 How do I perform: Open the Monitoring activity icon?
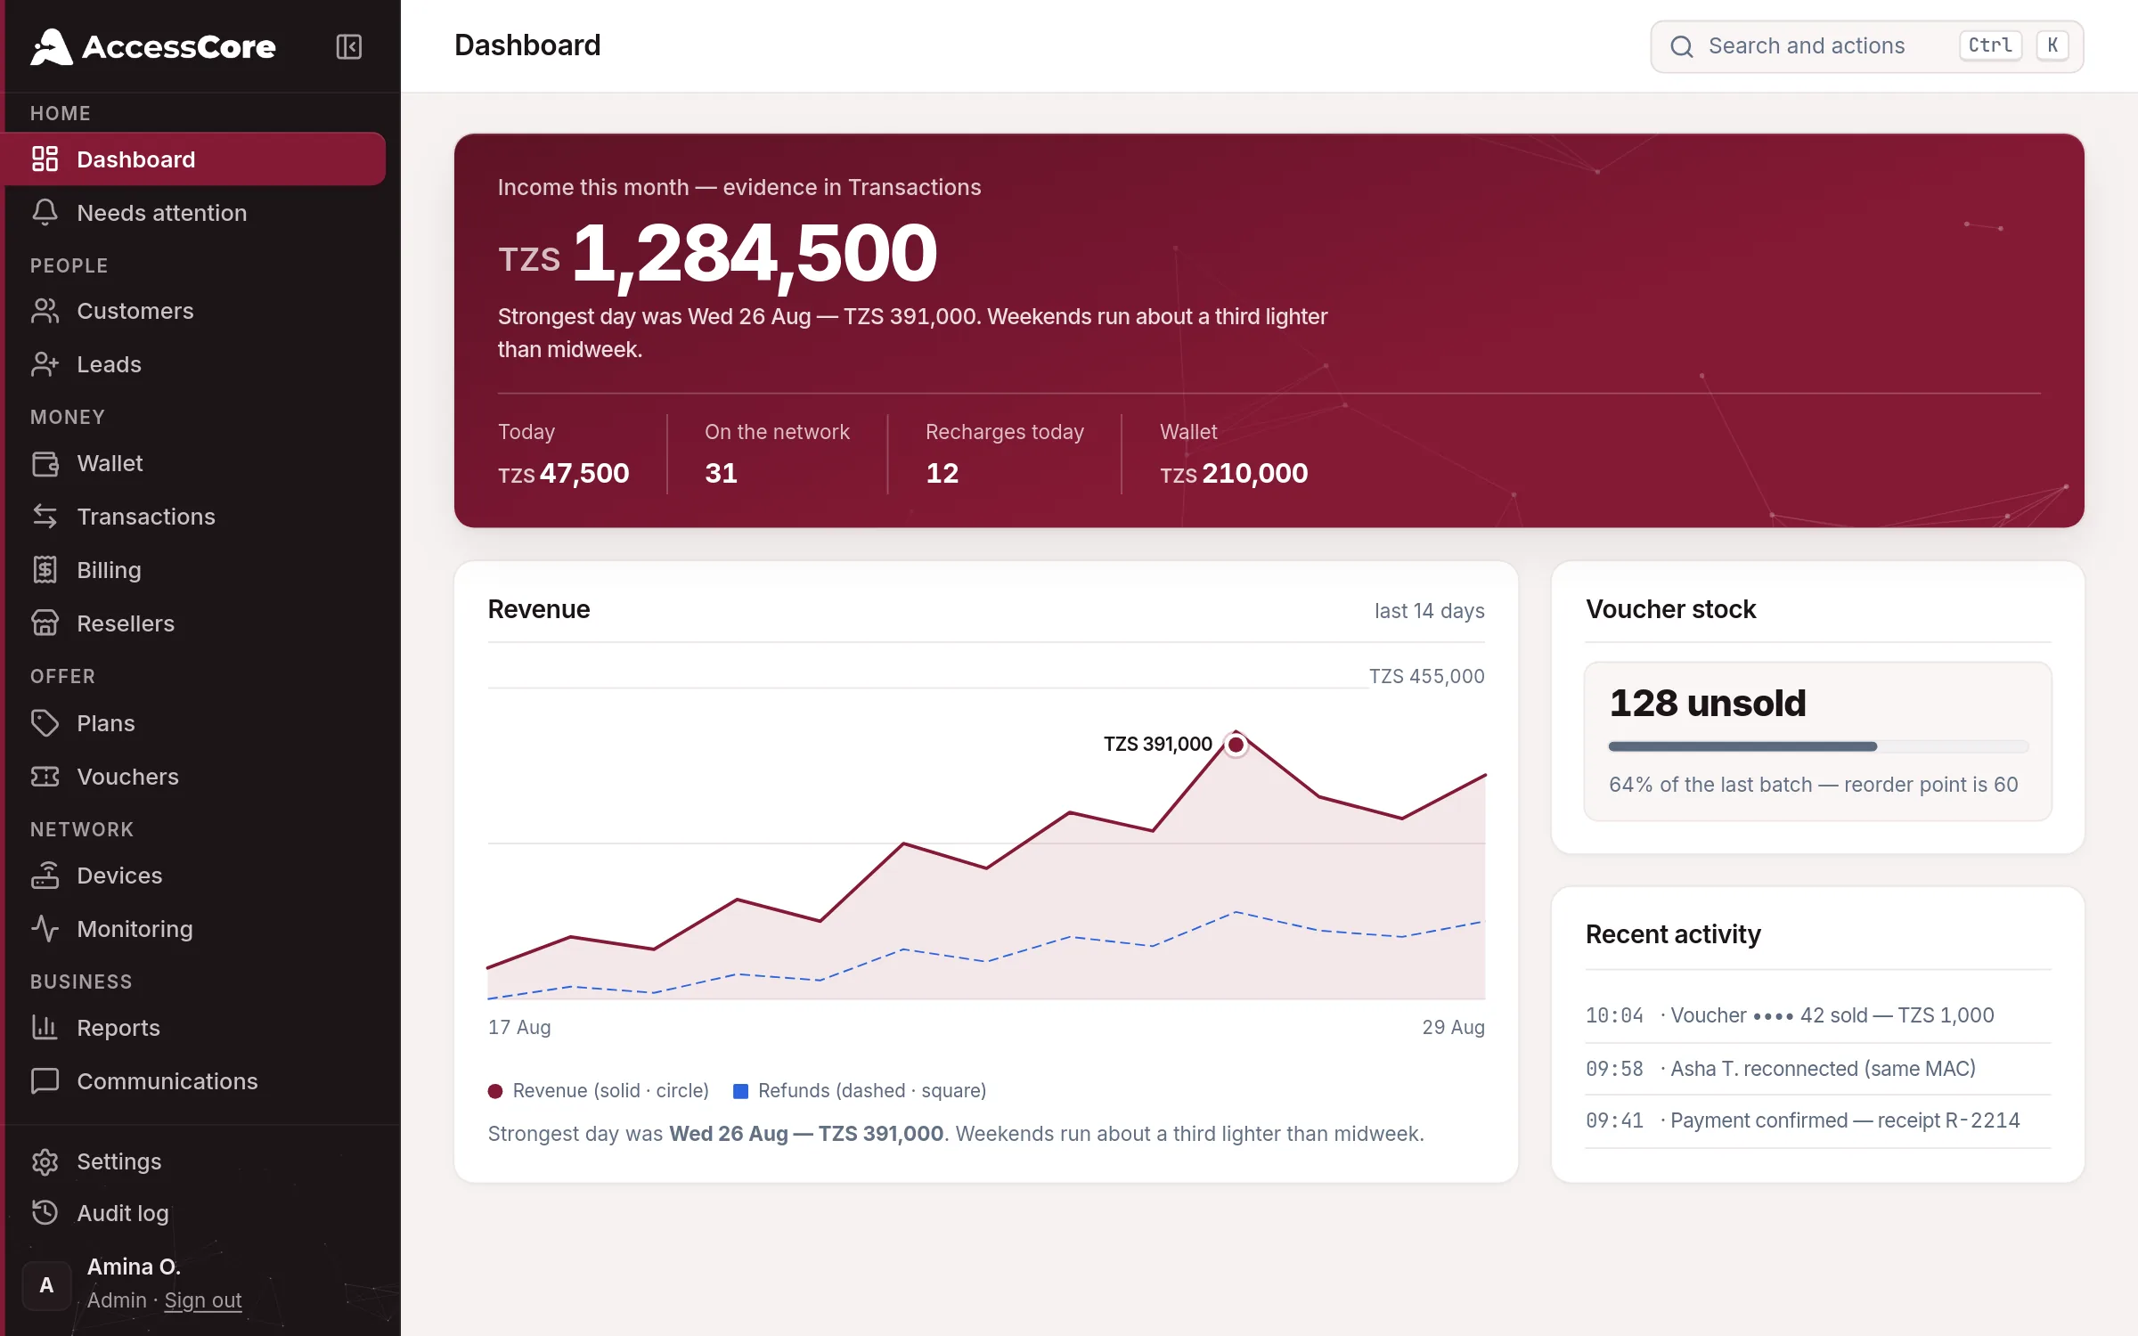click(45, 929)
